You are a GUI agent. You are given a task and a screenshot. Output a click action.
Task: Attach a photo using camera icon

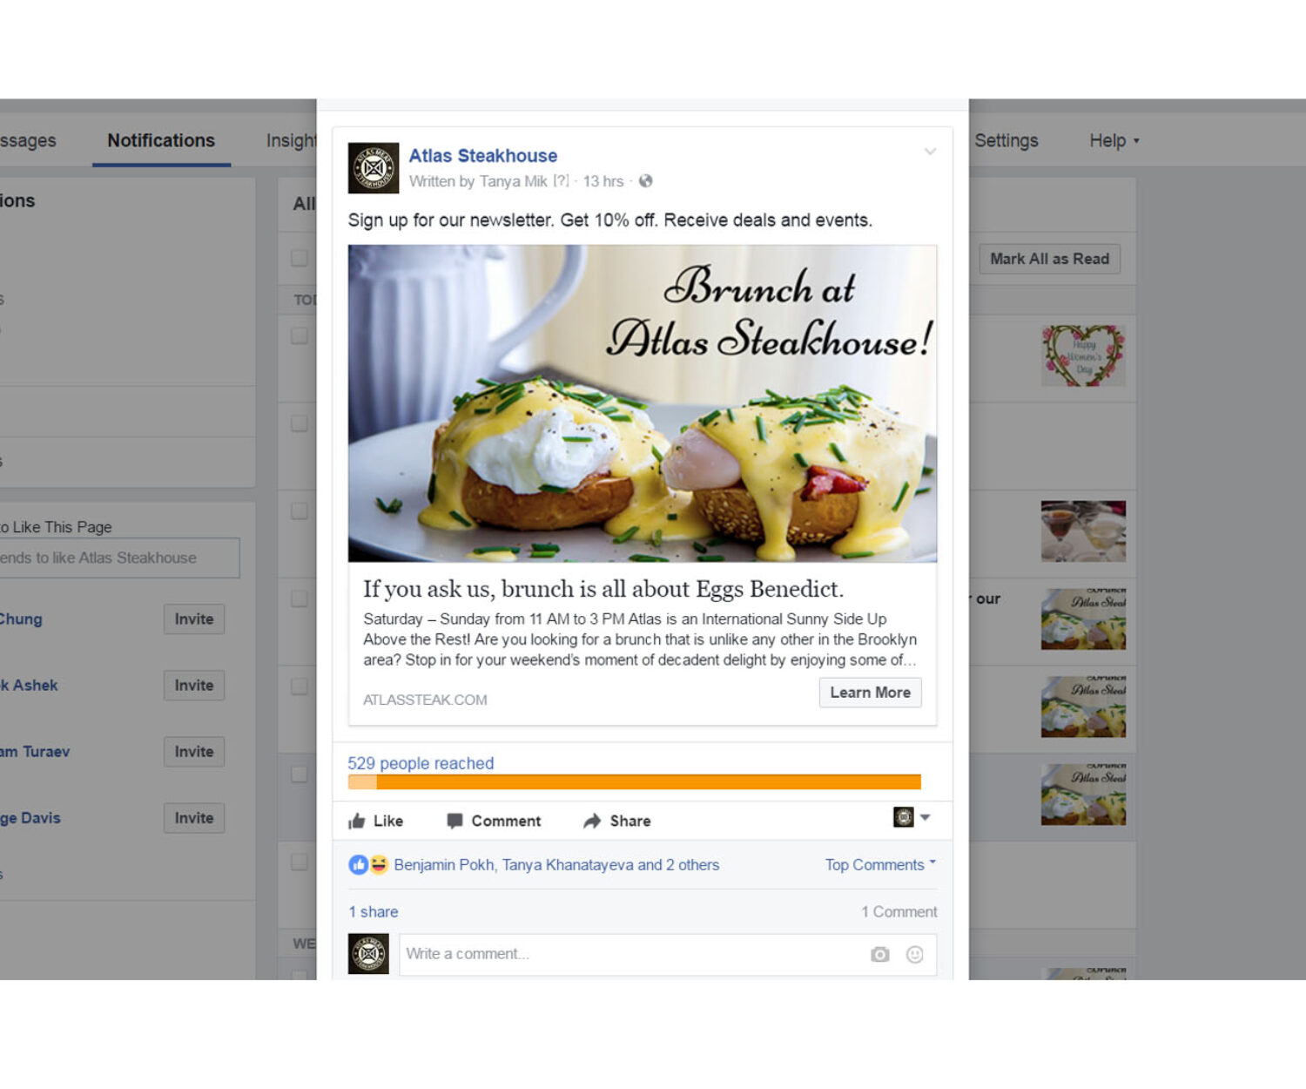880,954
